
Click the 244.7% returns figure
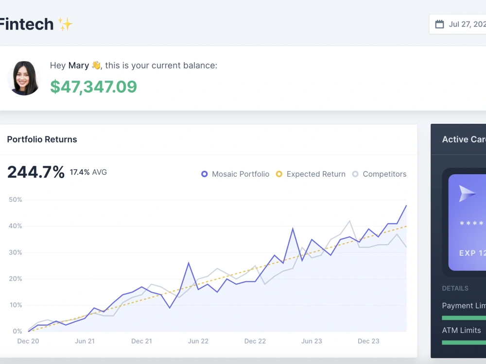point(35,172)
